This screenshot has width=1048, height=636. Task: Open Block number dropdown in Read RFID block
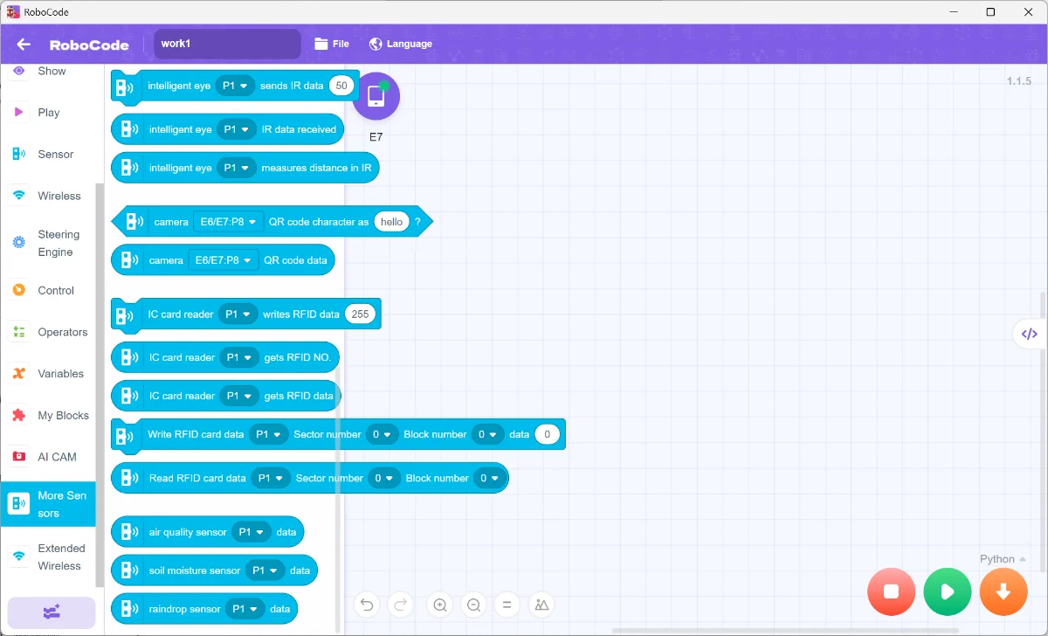pos(489,479)
